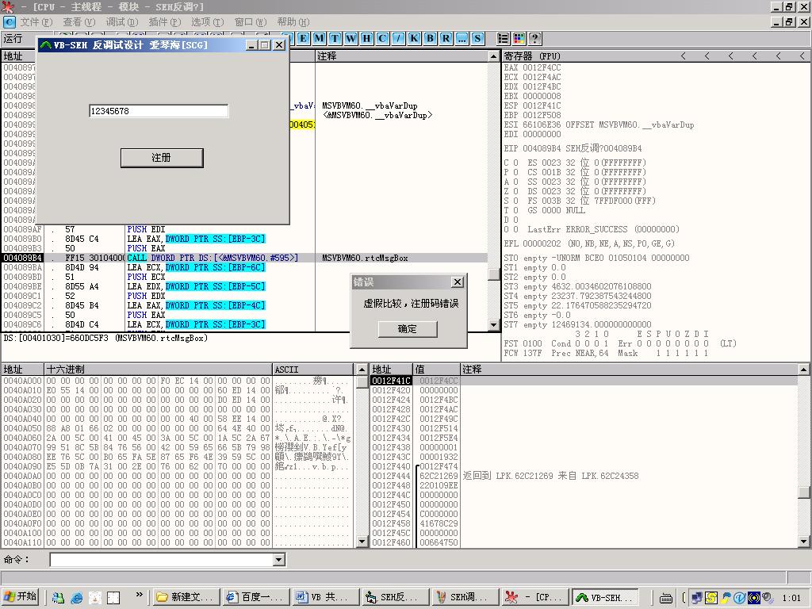Open the Windows (W) list
Viewport: 812px width, 609px height.
coord(351,38)
